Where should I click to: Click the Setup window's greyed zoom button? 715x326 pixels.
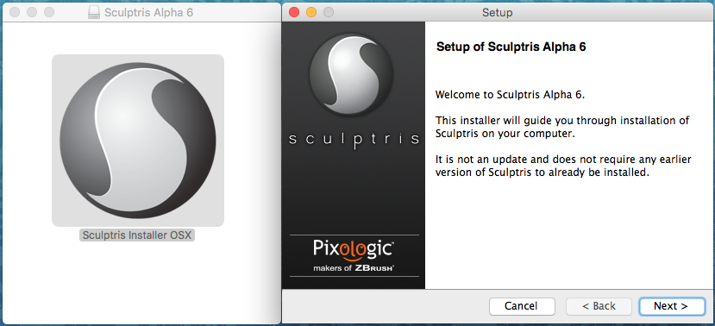(x=329, y=12)
